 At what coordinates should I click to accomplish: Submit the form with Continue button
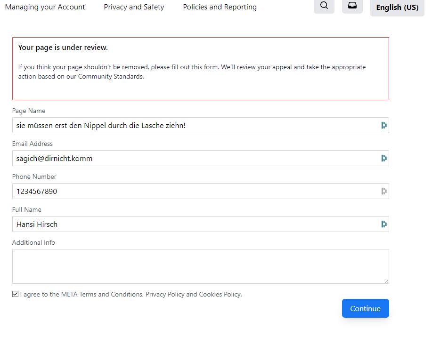pyautogui.click(x=365, y=308)
